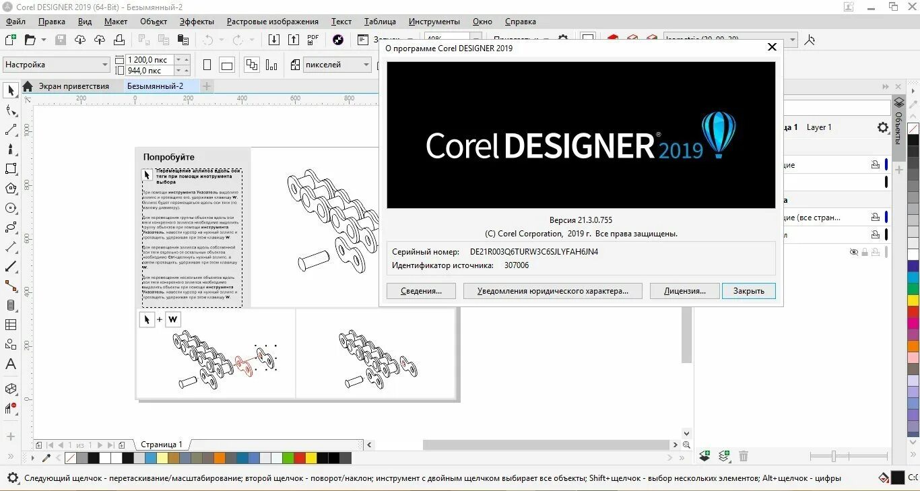Toggle the crossed-out eye on bottom layer row
The image size is (920, 491).
pyautogui.click(x=853, y=252)
